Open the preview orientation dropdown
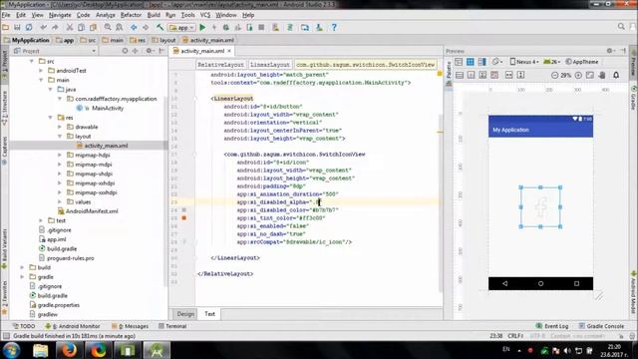 point(497,62)
